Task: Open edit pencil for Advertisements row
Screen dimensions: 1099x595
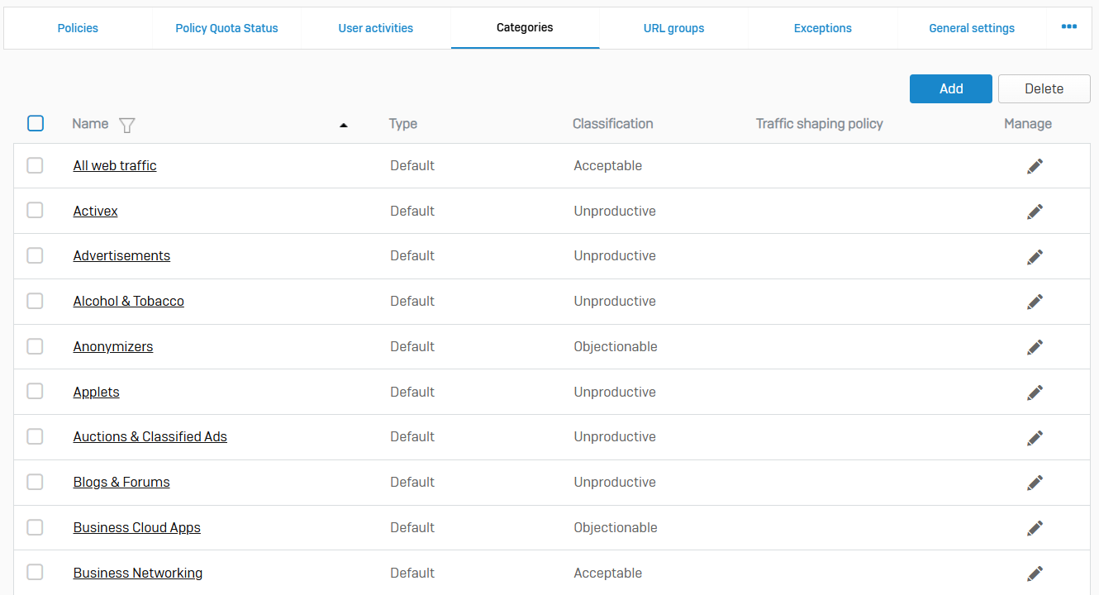Action: (1035, 256)
